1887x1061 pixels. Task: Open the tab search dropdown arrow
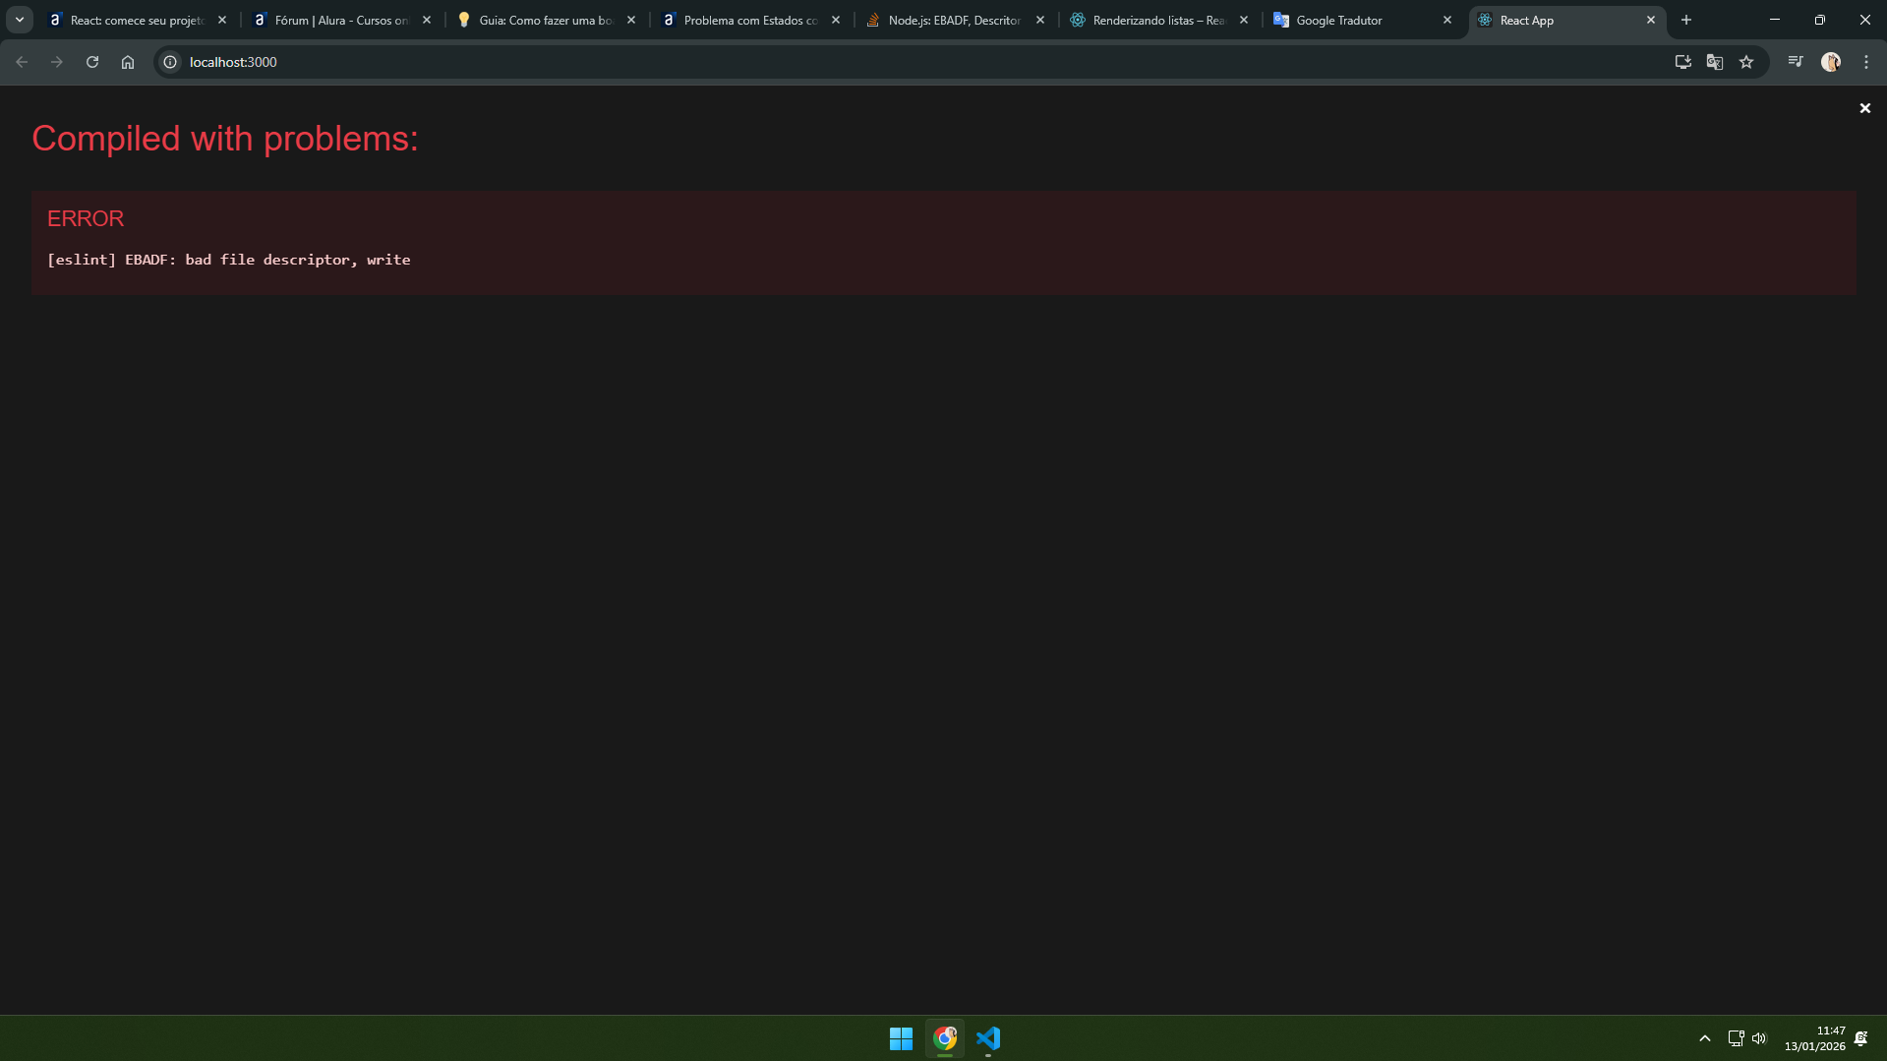tap(20, 20)
